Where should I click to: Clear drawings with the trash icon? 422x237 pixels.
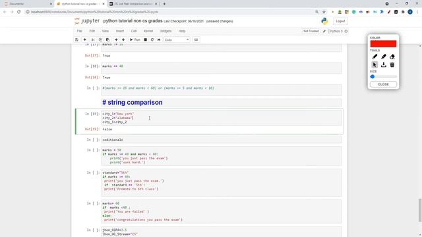coord(392,65)
